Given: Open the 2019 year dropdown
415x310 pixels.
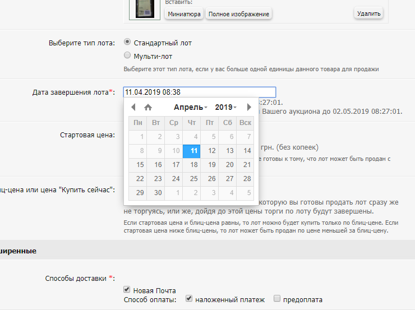Looking at the screenshot, I should click(x=225, y=107).
